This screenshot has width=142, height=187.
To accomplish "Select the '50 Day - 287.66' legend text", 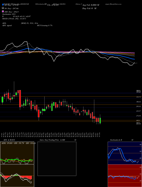I will pyautogui.click(x=12, y=8).
